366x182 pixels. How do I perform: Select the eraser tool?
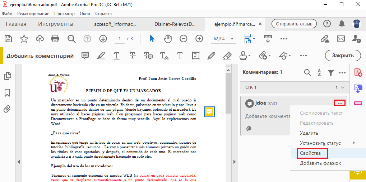point(227,56)
